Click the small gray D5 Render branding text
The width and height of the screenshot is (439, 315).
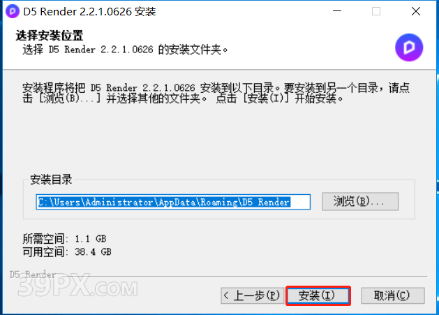(33, 274)
